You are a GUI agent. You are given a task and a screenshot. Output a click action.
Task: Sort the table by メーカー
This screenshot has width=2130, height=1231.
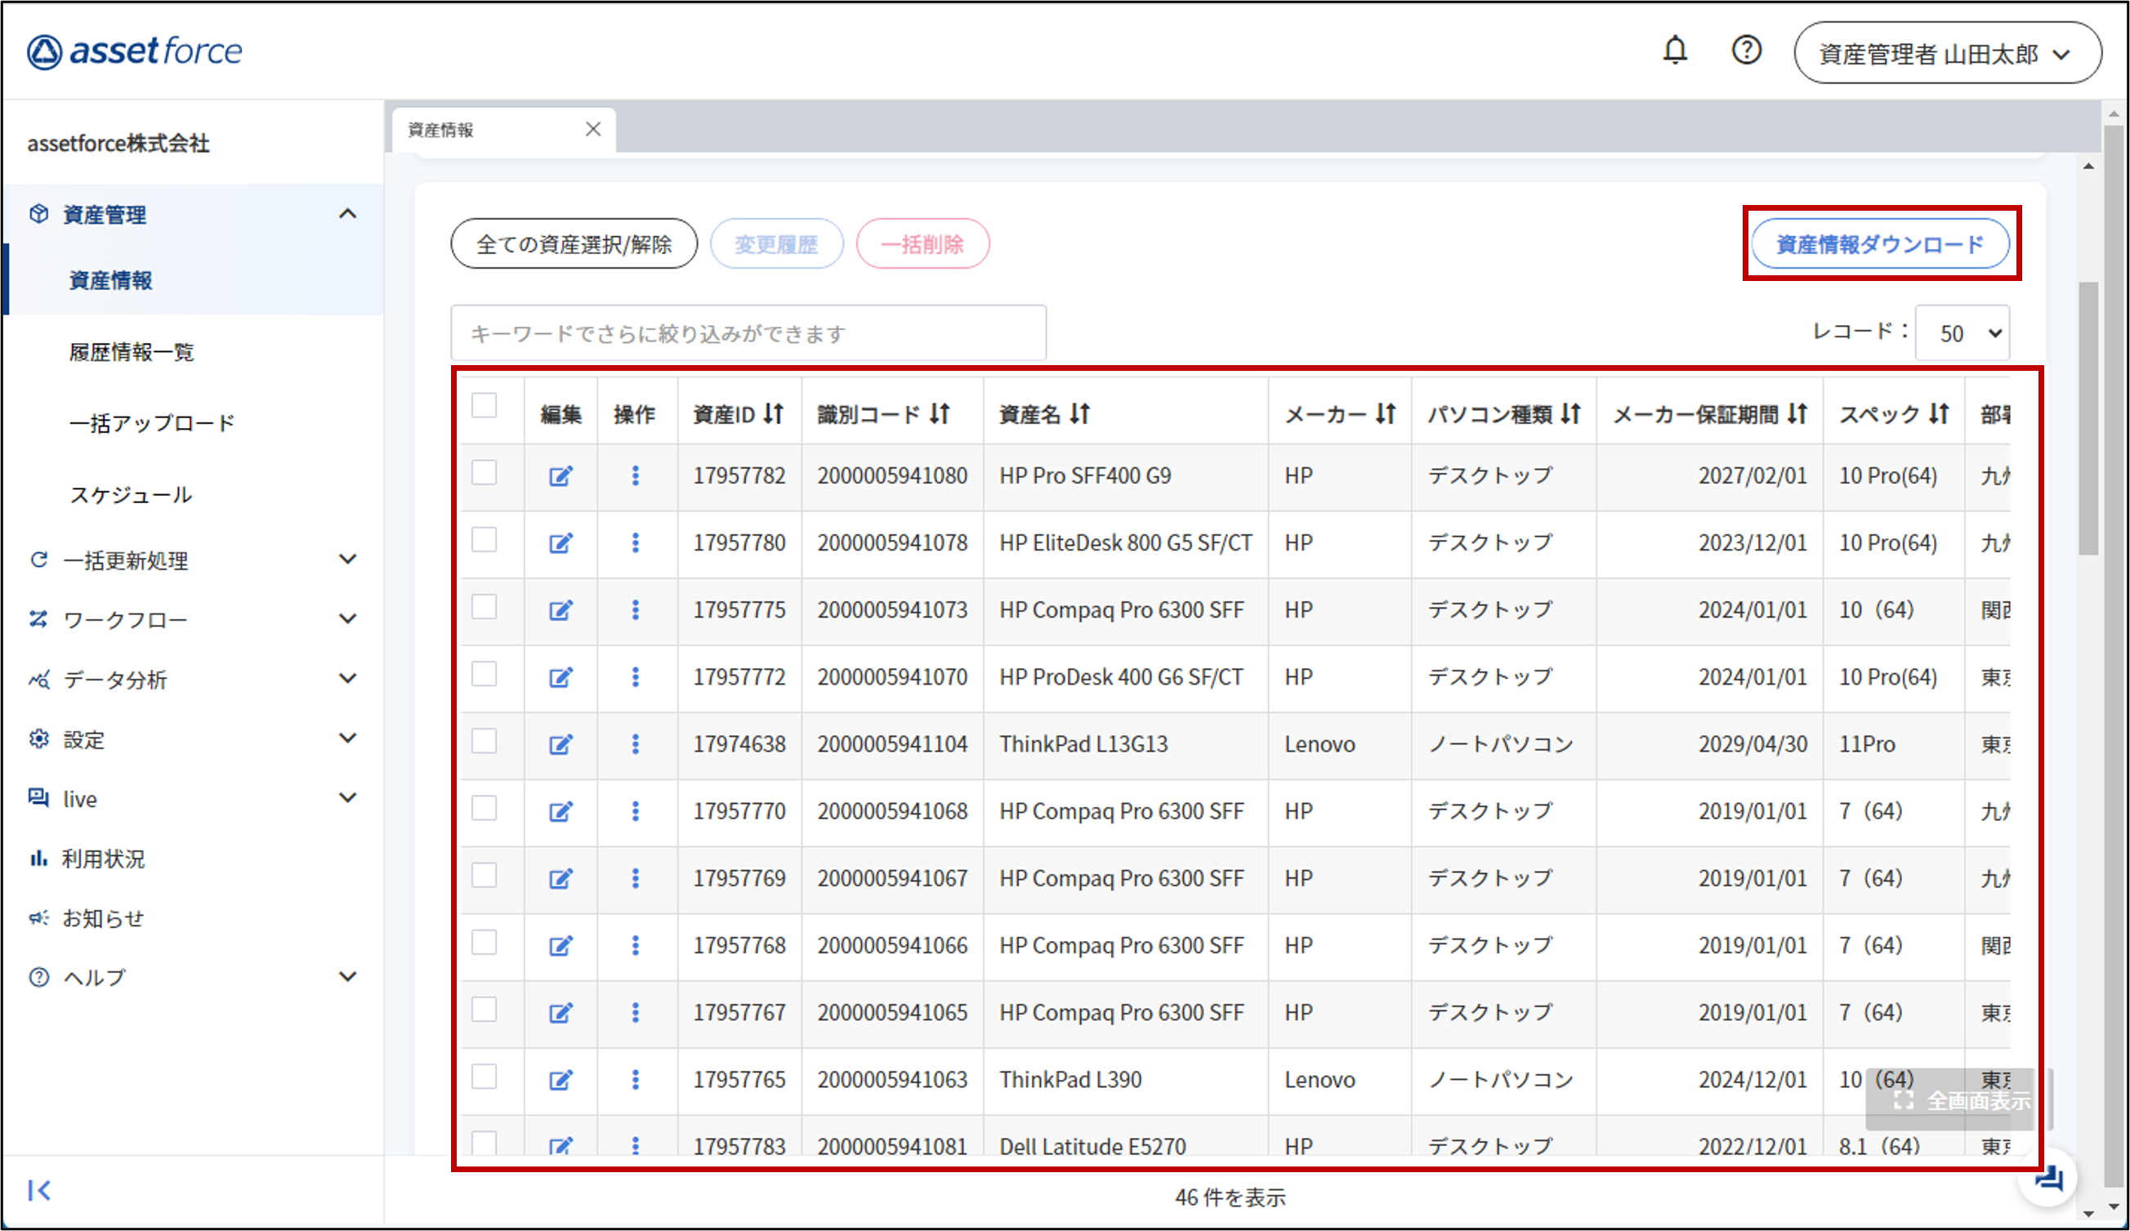pos(1386,414)
